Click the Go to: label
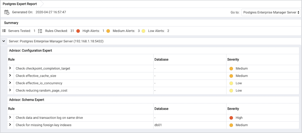 pos(235,12)
